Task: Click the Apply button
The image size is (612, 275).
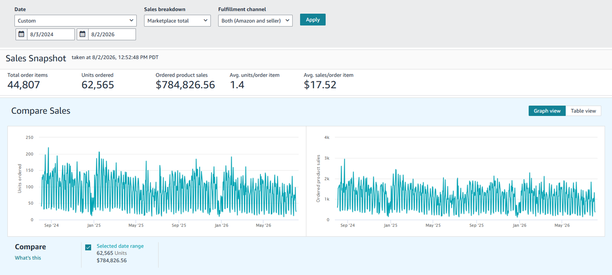Action: pyautogui.click(x=313, y=19)
